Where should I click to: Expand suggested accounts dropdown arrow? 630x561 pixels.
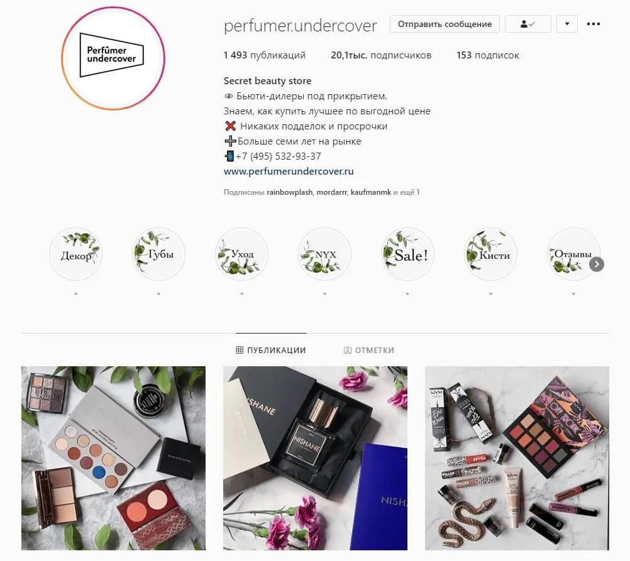click(567, 24)
